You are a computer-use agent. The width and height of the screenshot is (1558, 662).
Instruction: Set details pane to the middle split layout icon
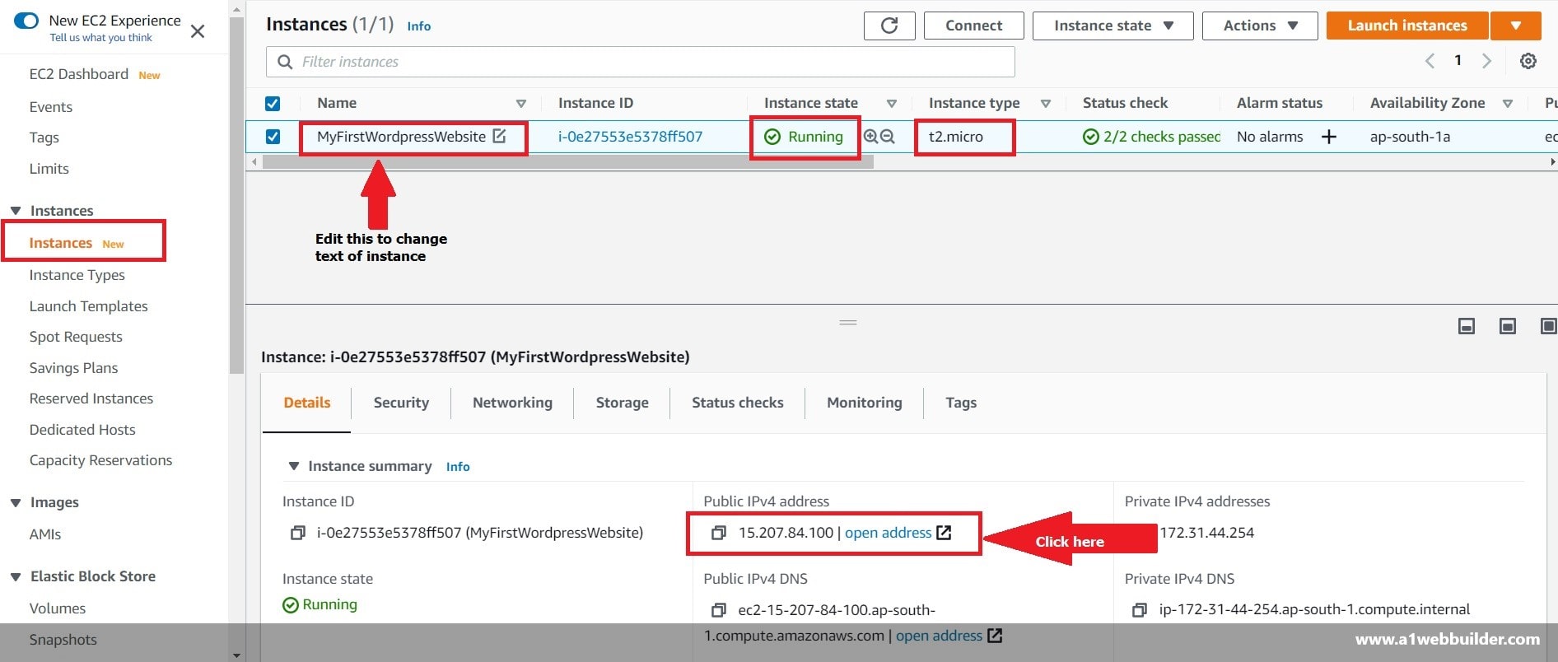[1508, 326]
